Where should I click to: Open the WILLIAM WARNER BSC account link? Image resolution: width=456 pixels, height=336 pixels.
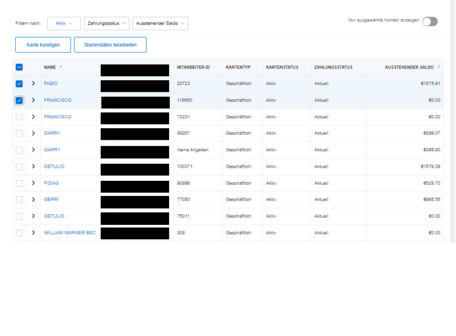coord(70,233)
